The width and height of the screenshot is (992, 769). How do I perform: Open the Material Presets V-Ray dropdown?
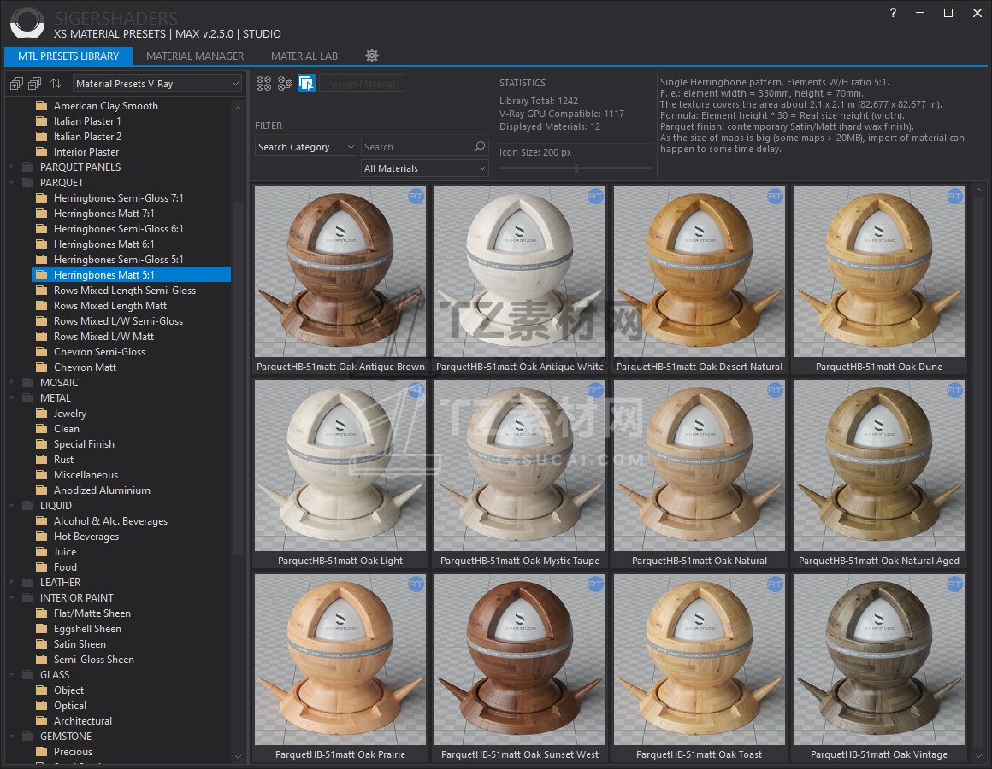coord(157,84)
